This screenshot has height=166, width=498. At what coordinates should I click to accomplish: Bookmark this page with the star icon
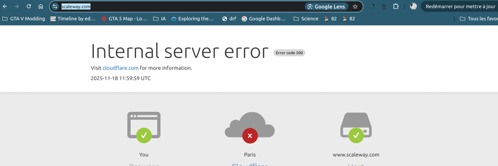[355, 7]
